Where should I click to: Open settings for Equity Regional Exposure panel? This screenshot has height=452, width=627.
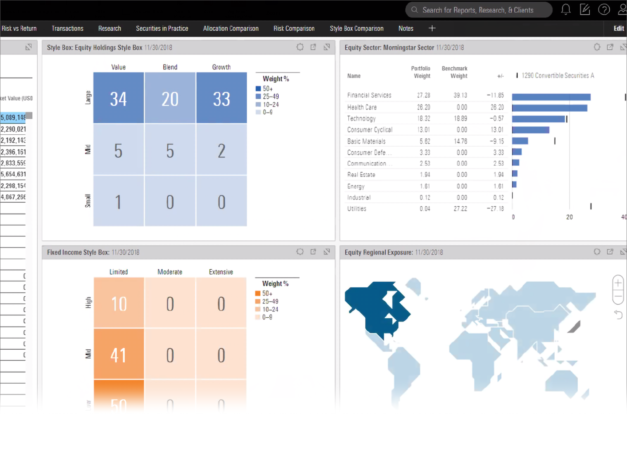point(597,252)
